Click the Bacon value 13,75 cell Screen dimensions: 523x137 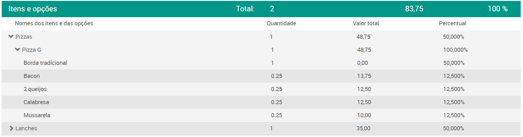364,76
